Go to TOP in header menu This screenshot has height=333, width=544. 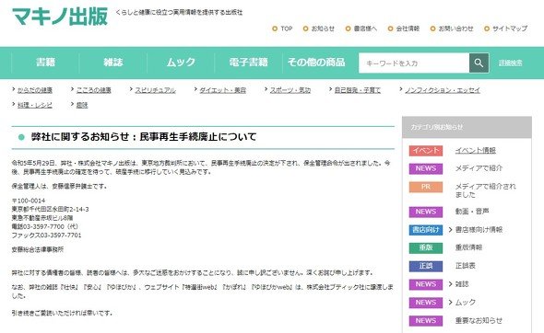point(283,29)
